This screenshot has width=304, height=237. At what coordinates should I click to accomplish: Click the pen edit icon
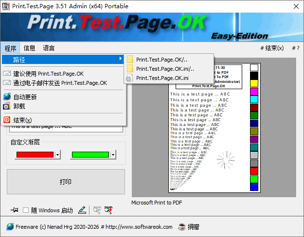click(x=82, y=210)
